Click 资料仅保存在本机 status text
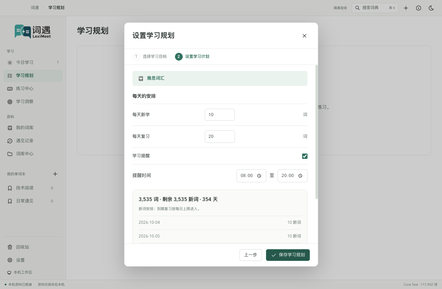The width and height of the screenshot is (442, 289). pyautogui.click(x=51, y=285)
